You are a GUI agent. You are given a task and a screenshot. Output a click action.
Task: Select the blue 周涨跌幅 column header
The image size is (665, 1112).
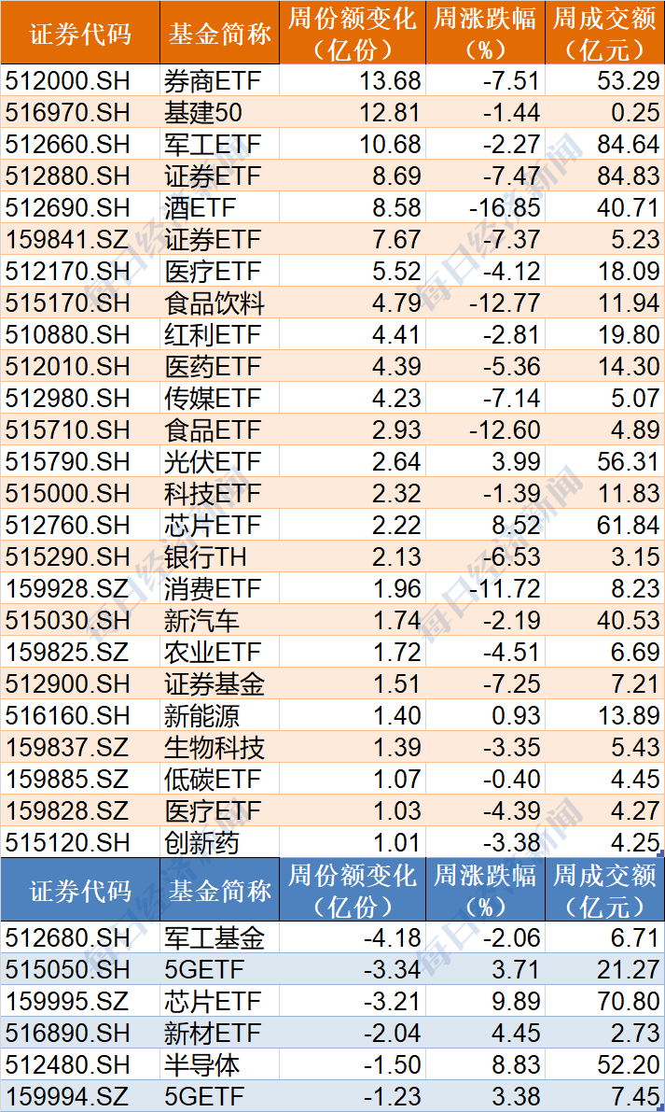[485, 891]
